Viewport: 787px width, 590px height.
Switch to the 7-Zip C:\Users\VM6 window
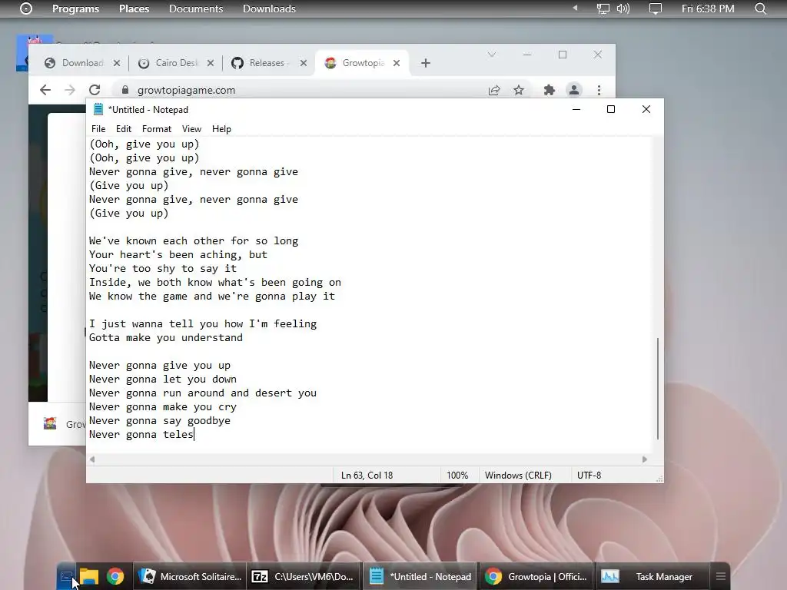[304, 577]
